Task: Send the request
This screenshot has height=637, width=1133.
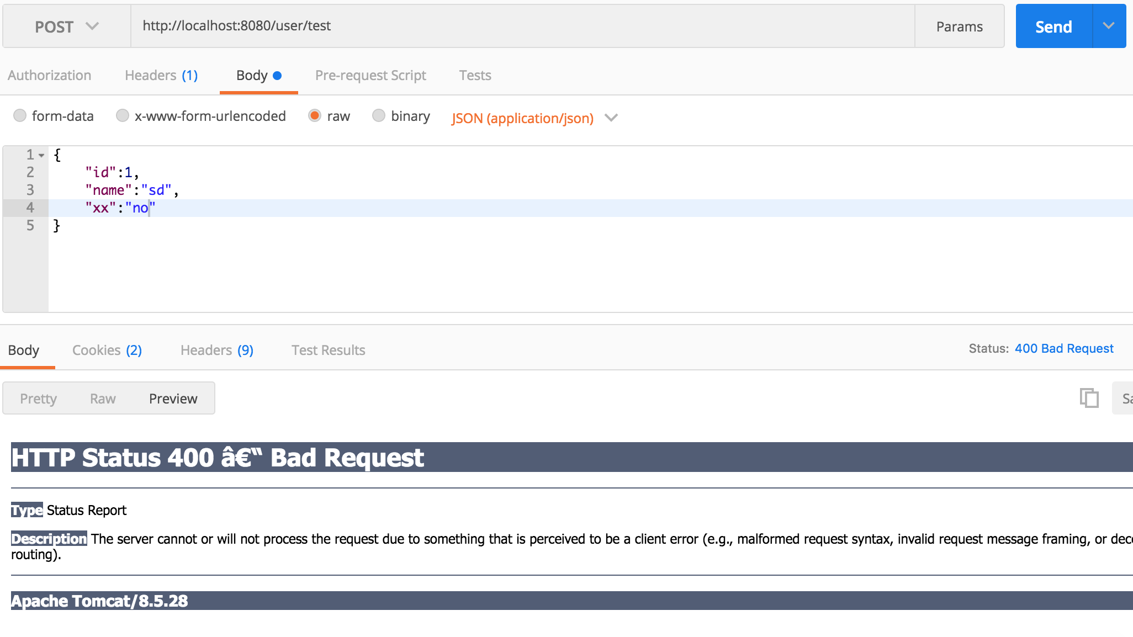Action: (x=1053, y=26)
